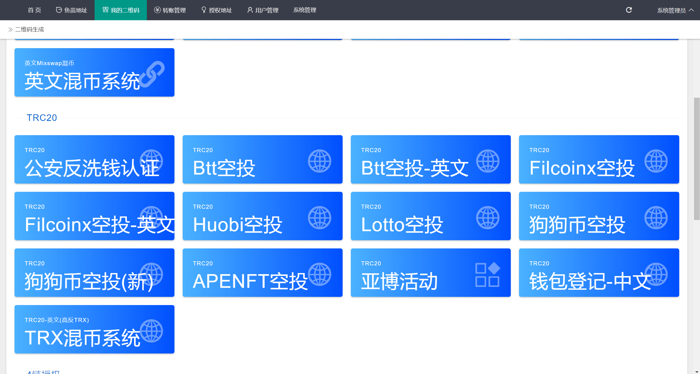Go to 授权地址 page

pos(217,10)
